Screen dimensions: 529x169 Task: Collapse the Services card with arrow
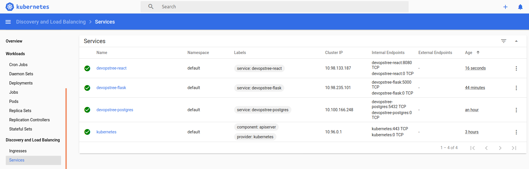coord(516,41)
